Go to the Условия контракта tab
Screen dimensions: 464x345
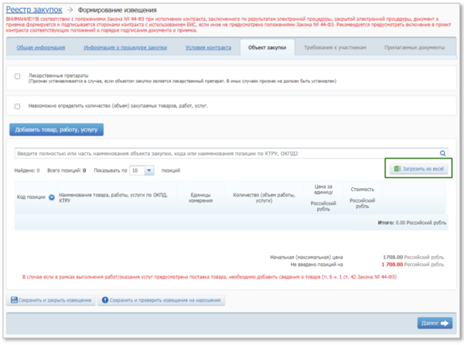(x=208, y=48)
